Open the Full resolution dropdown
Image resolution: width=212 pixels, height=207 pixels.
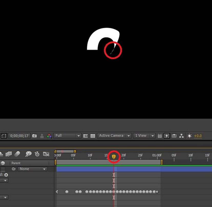pos(67,136)
